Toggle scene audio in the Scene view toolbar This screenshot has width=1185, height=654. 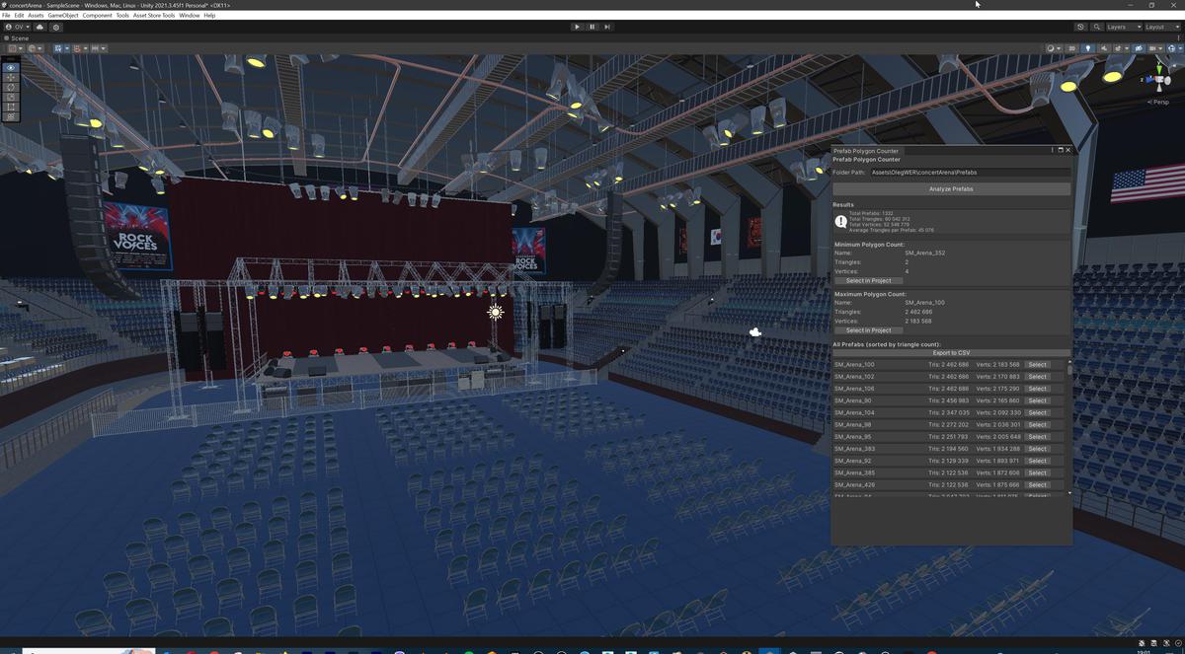click(1102, 47)
